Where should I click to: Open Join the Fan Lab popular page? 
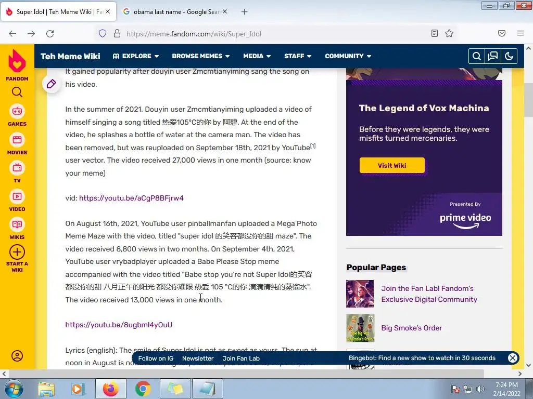[429, 294]
